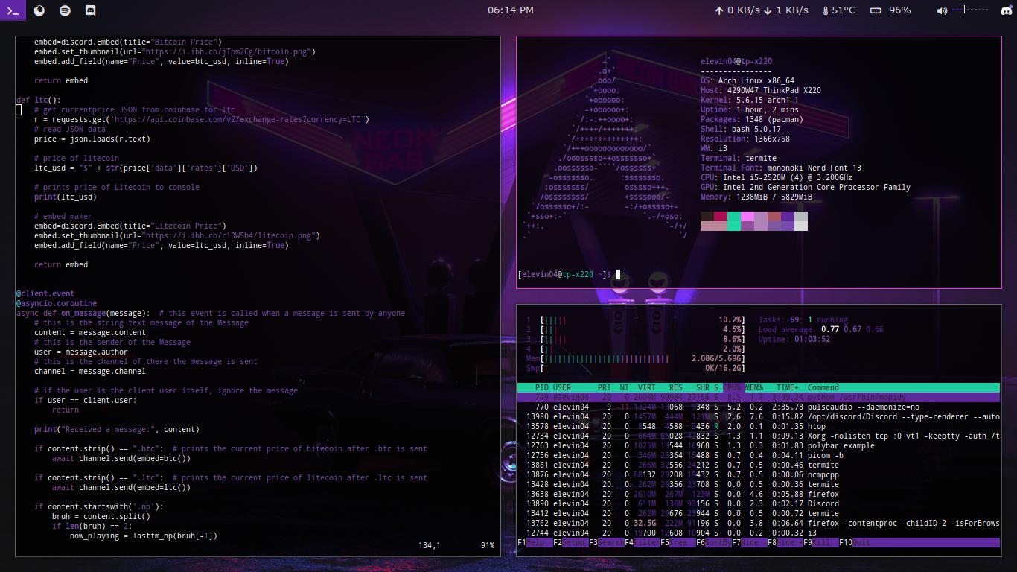Click the 1 KB/s download rate text
Image resolution: width=1017 pixels, height=572 pixels.
click(792, 10)
